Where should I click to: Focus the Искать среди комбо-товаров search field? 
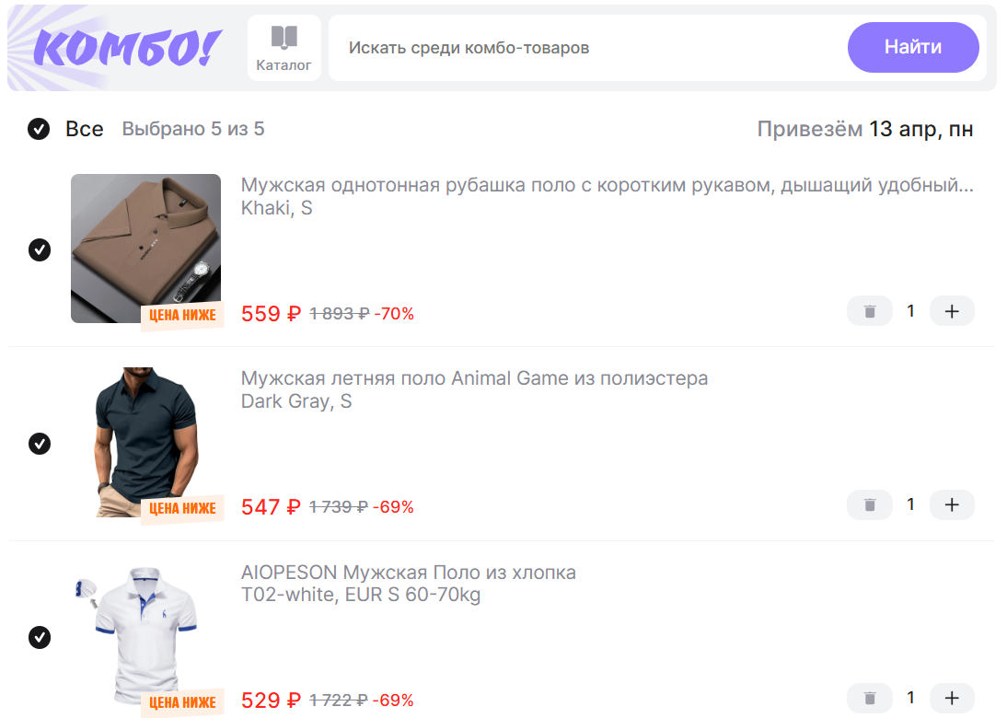pos(585,48)
